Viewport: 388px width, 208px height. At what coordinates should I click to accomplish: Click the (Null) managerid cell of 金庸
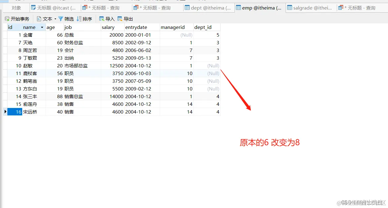[x=177, y=35]
